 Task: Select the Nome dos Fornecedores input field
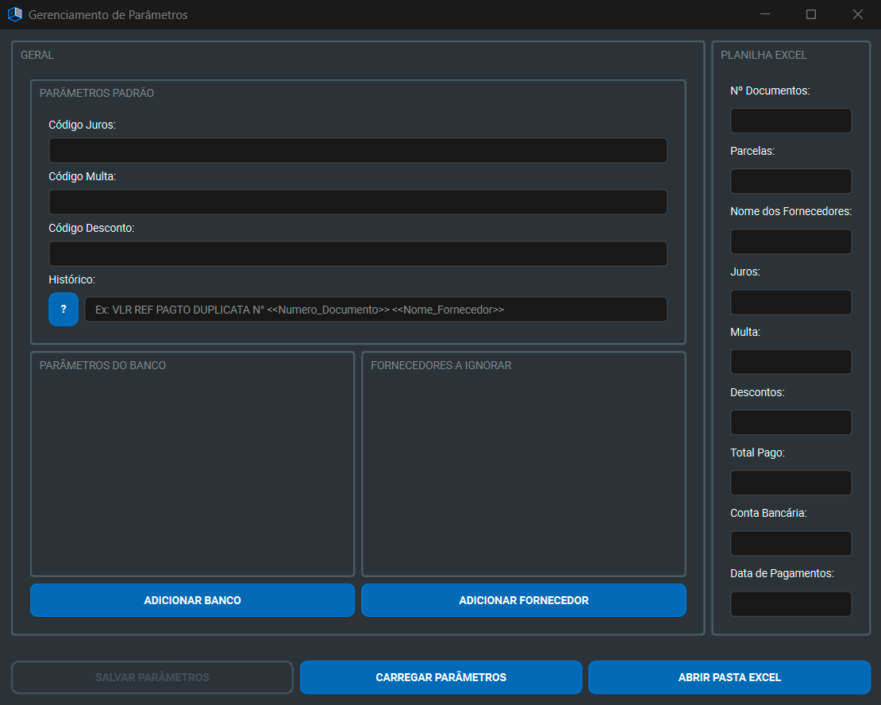tap(791, 241)
